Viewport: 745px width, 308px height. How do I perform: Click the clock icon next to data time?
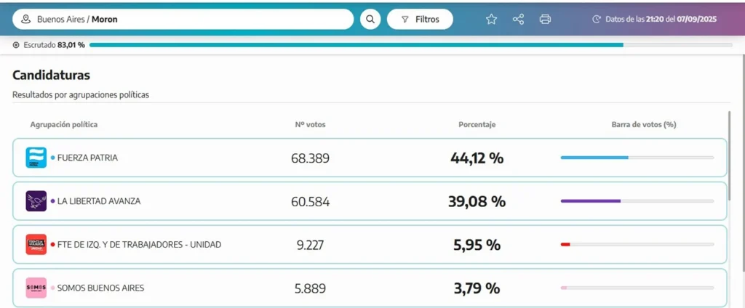(597, 20)
